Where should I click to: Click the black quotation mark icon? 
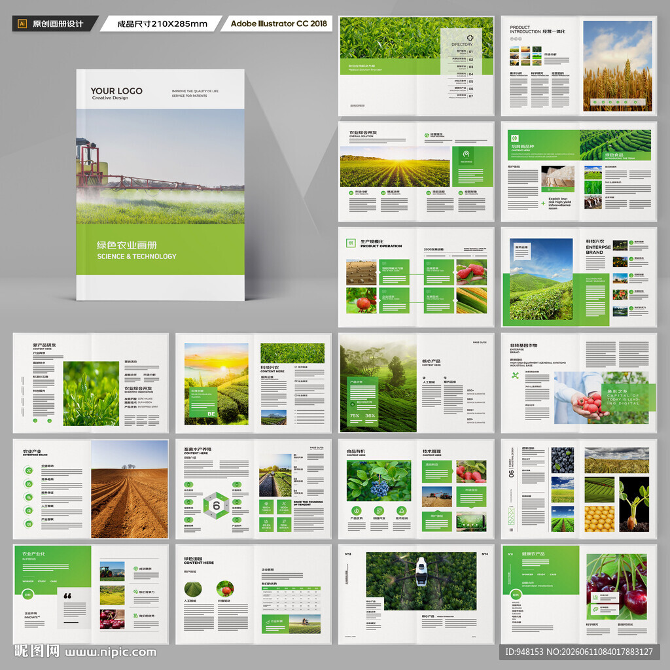(67, 595)
